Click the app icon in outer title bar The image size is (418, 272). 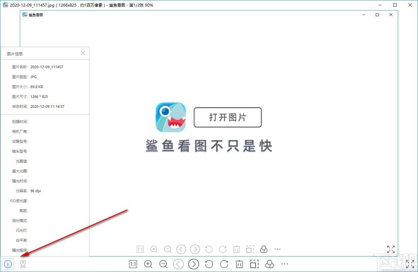(6, 5)
